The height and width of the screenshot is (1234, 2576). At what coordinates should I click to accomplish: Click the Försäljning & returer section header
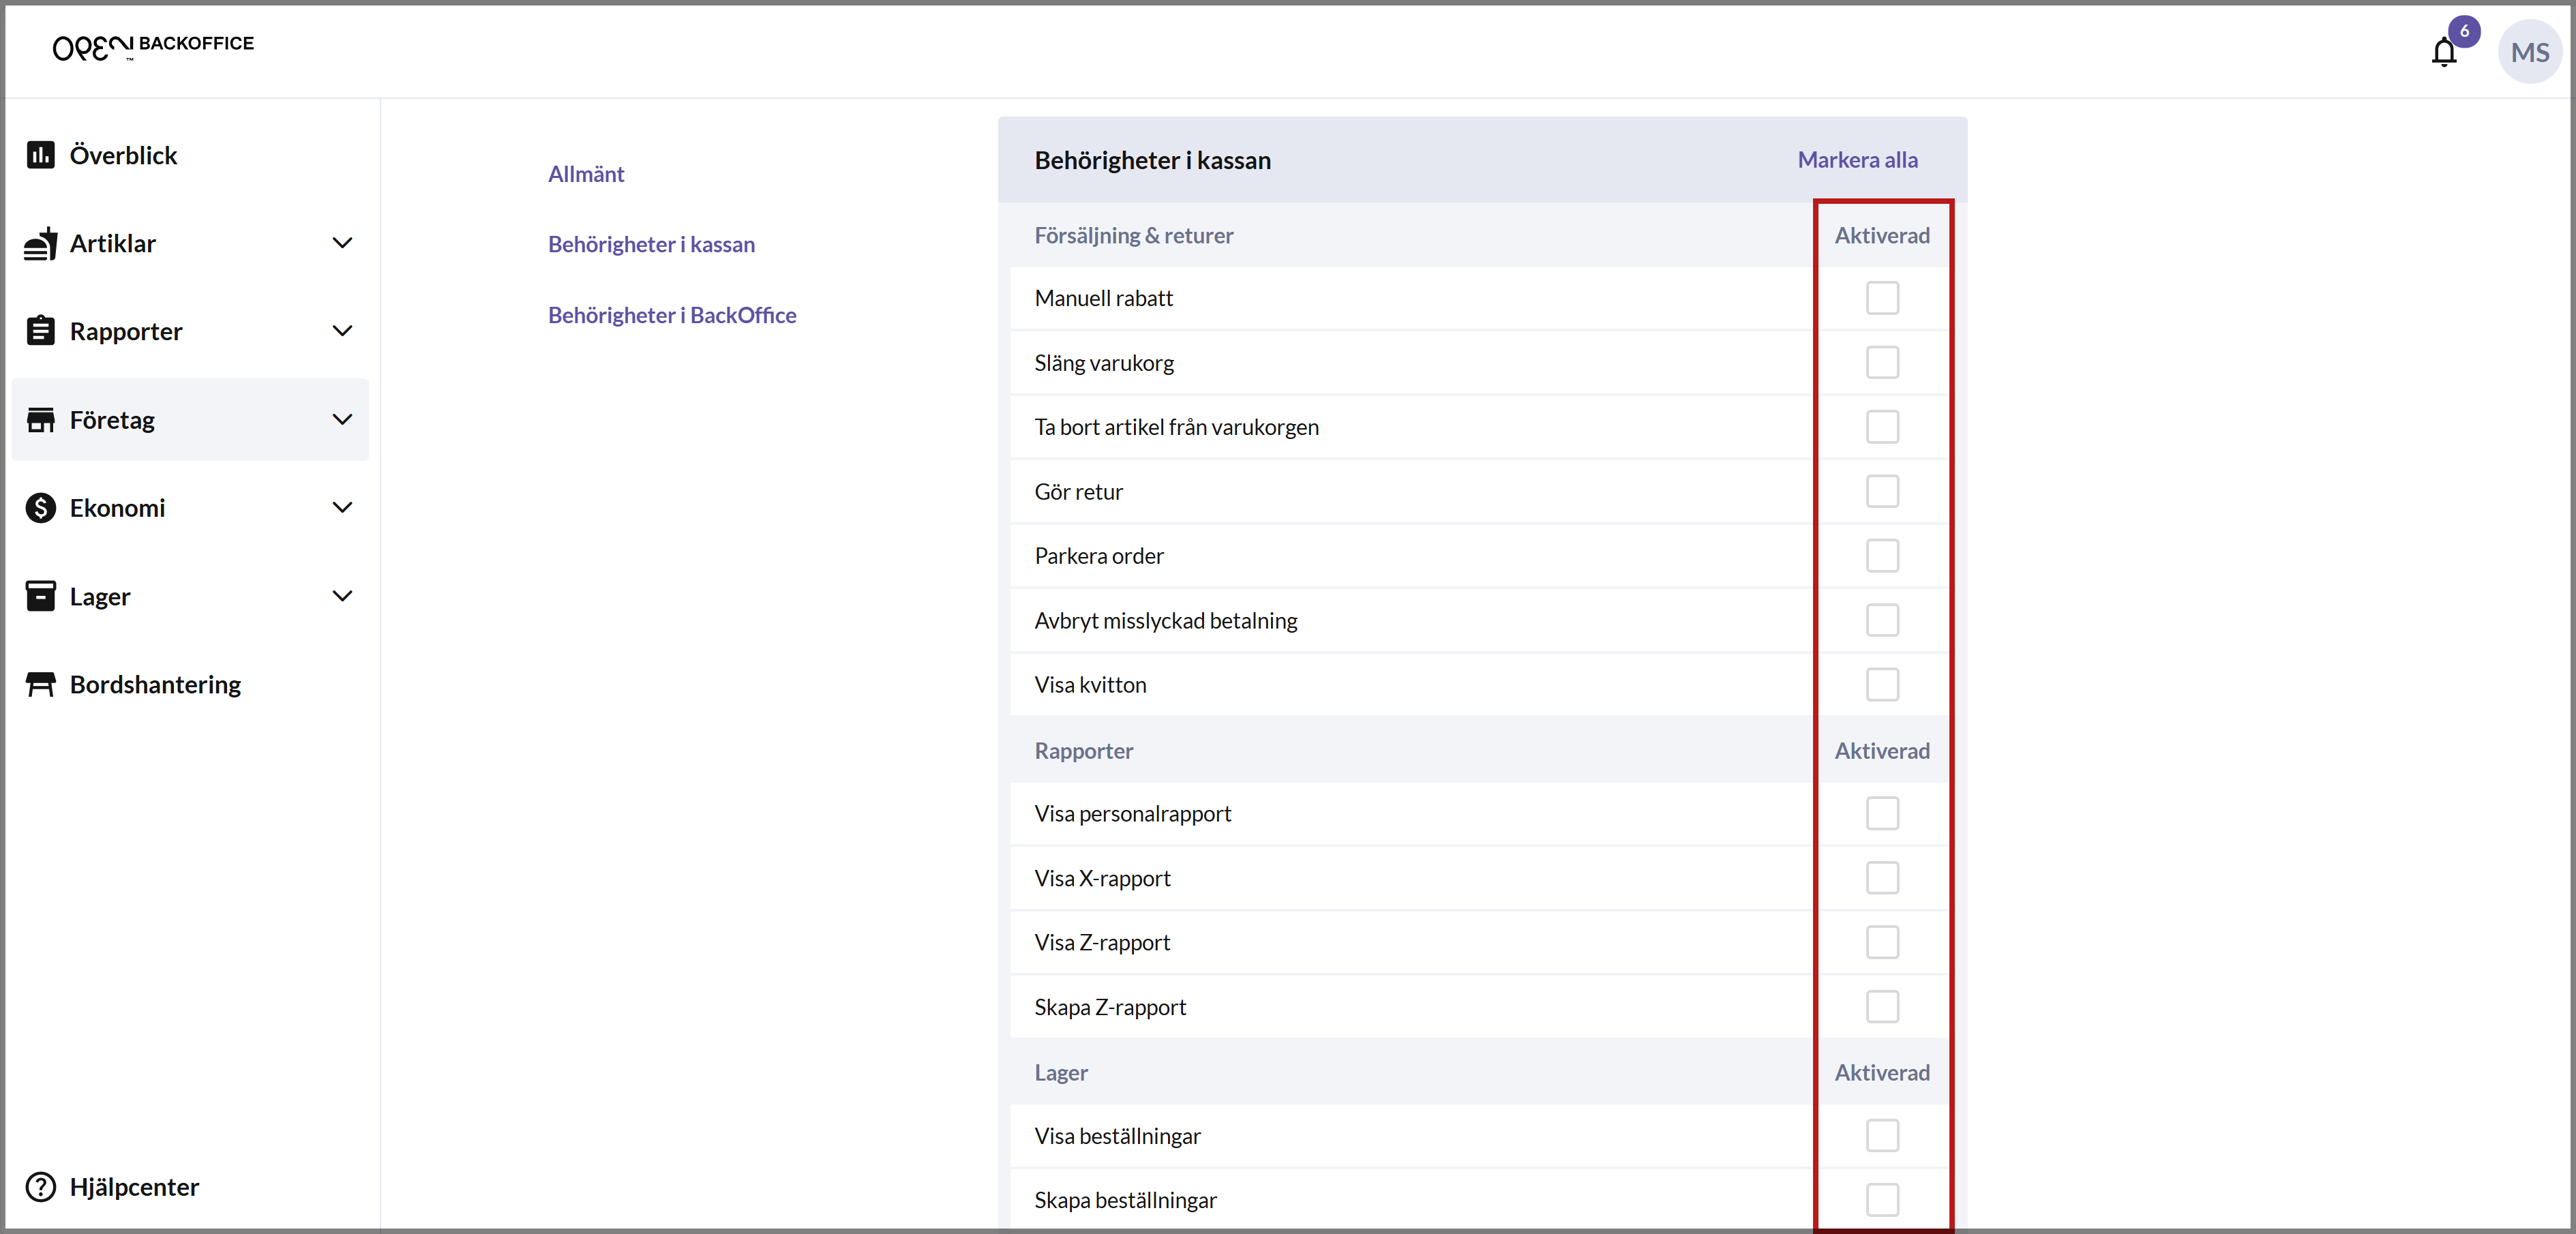pos(1134,236)
